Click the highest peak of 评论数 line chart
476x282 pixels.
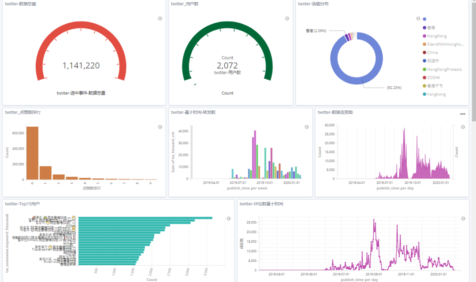[x=374, y=220]
